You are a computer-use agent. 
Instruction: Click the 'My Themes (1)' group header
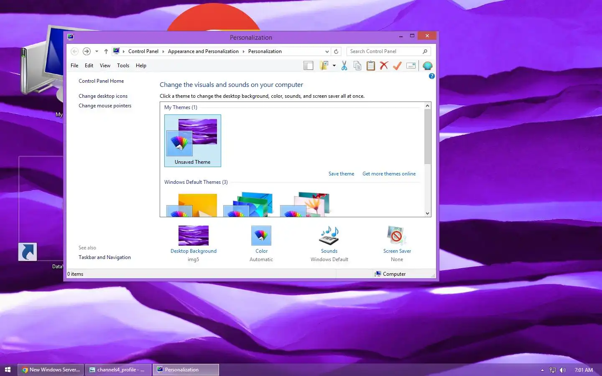click(181, 107)
